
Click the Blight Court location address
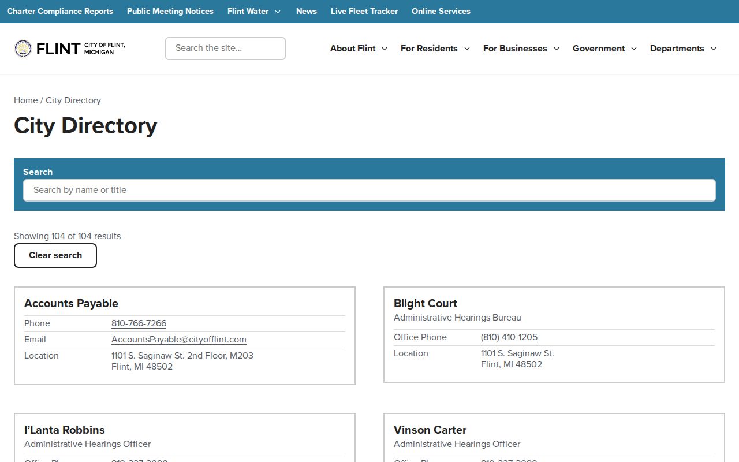tap(517, 359)
